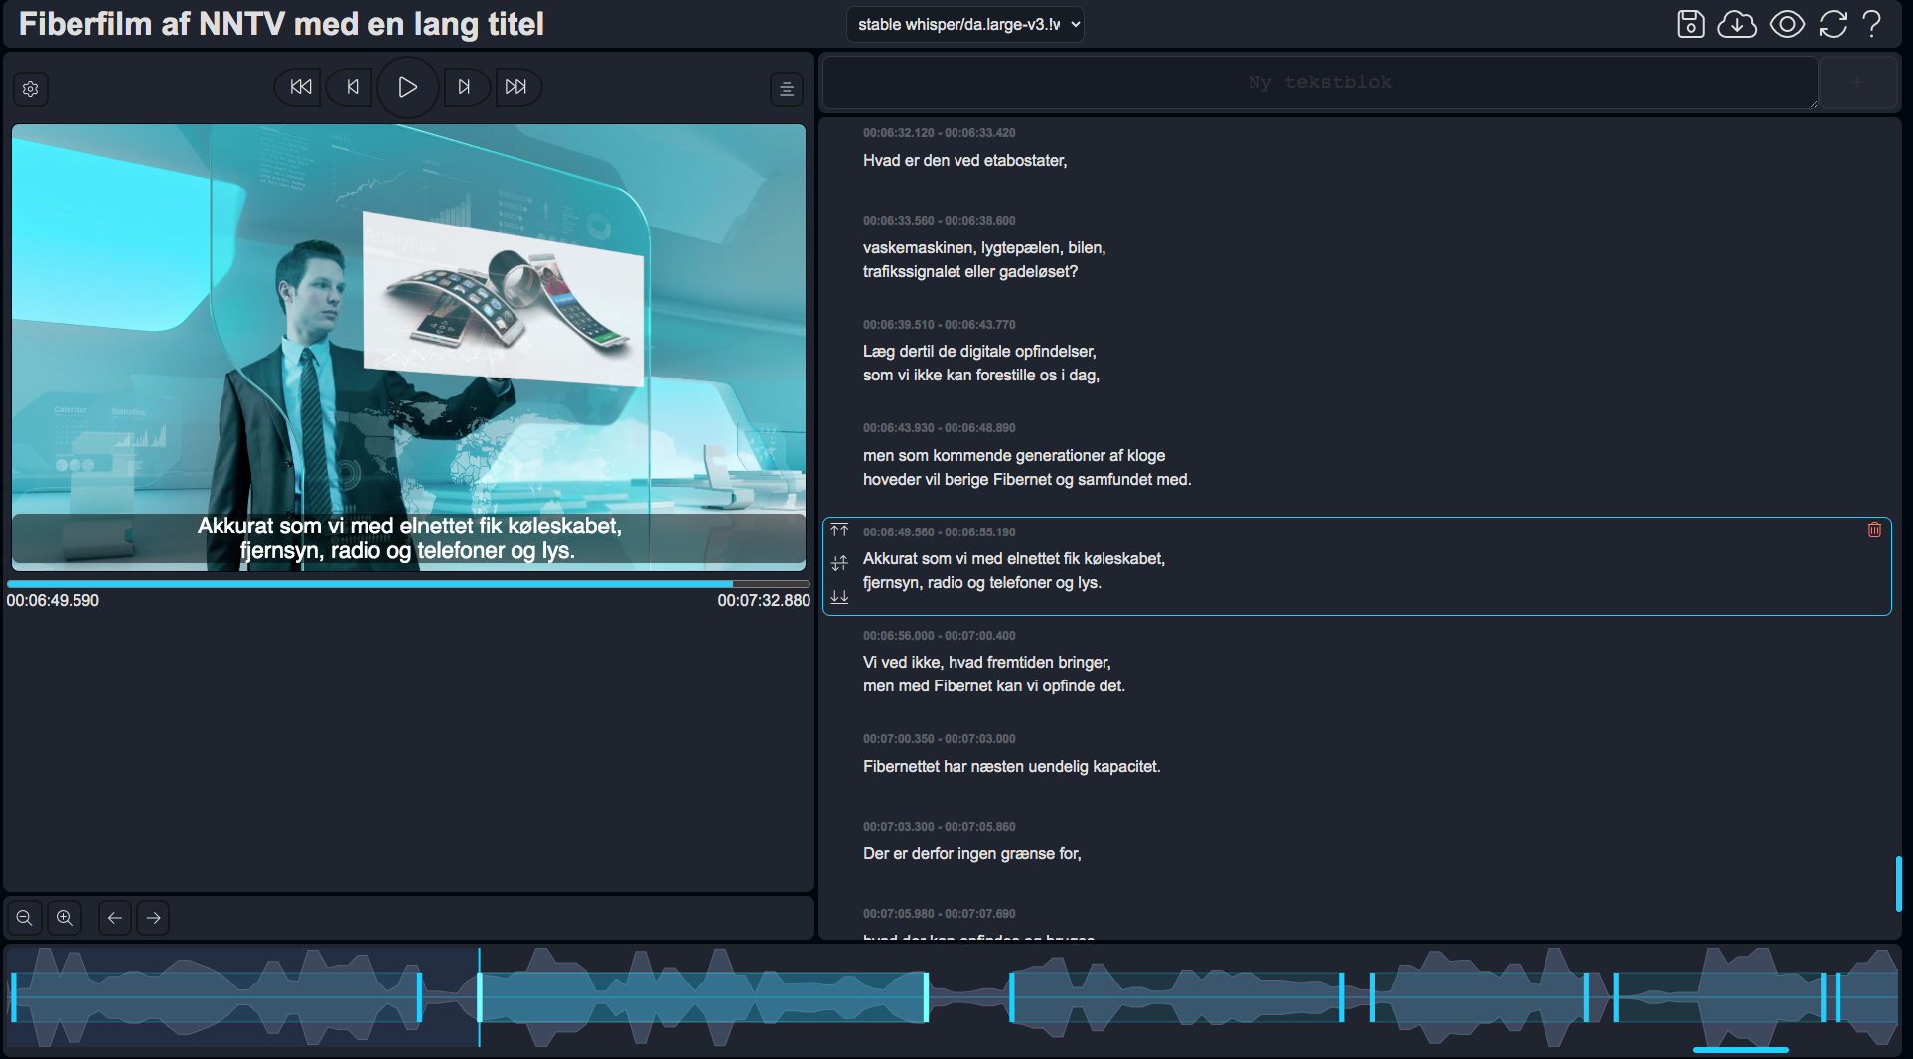Screen dimensions: 1913x1059
Task: Jump to the last subtitle with fast-forward icon
Action: (515, 87)
